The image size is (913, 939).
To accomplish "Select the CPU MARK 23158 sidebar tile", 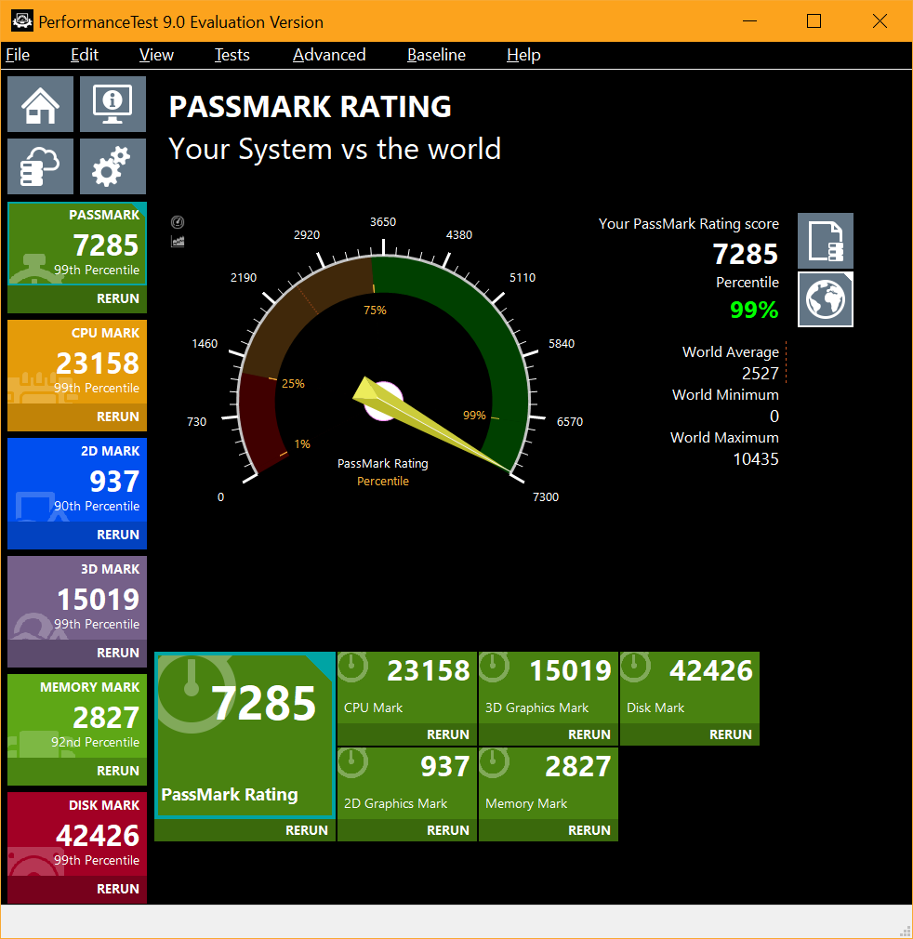I will [x=77, y=361].
